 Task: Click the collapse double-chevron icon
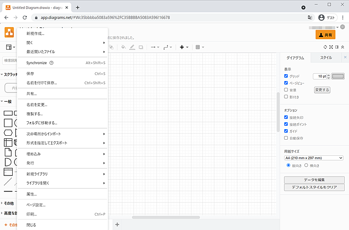[x=343, y=47]
